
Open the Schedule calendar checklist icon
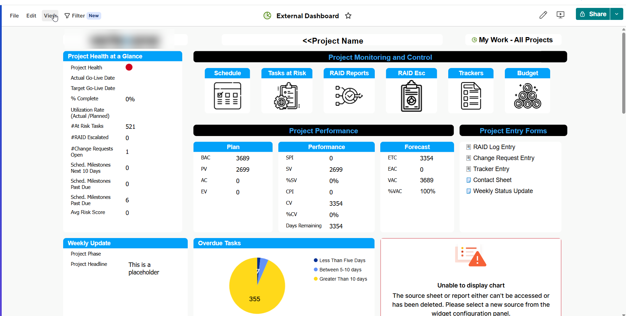[x=228, y=96]
